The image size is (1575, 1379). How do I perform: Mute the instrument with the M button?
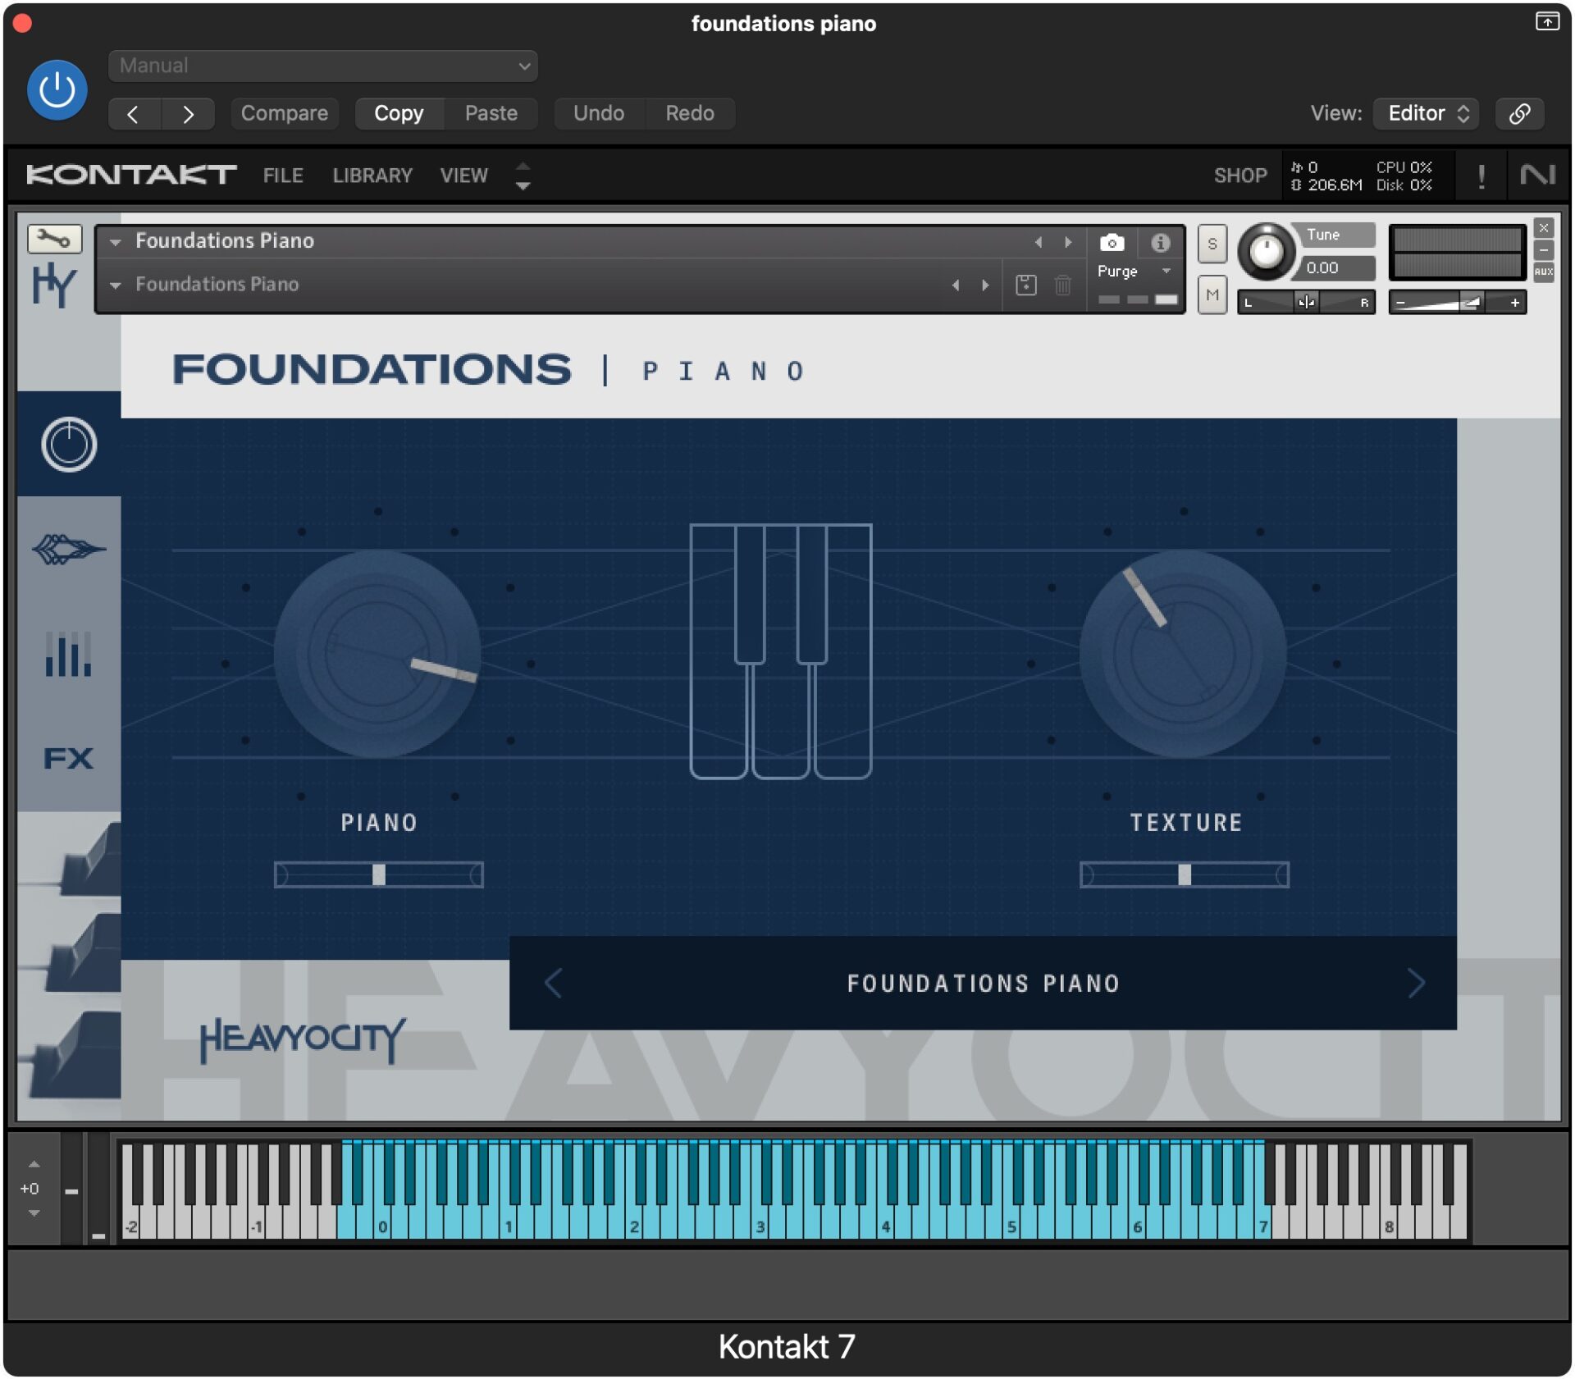1212,295
